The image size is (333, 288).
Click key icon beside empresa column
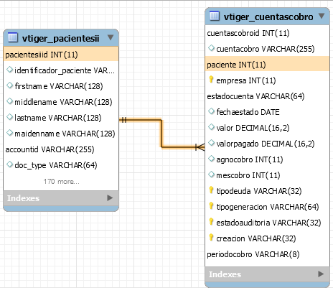211,80
